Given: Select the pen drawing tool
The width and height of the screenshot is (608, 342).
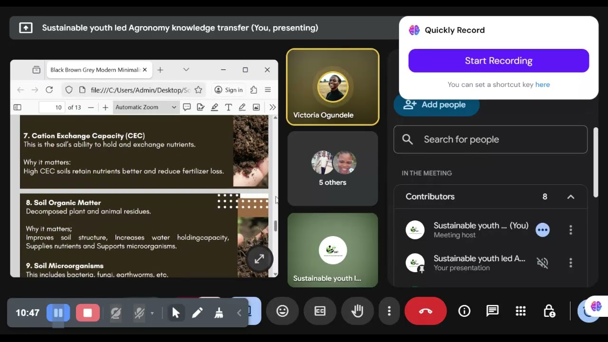Looking at the screenshot, I should tap(197, 313).
